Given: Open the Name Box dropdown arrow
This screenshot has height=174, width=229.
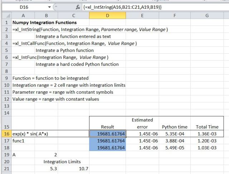Looking at the screenshot, I should click(49, 7).
